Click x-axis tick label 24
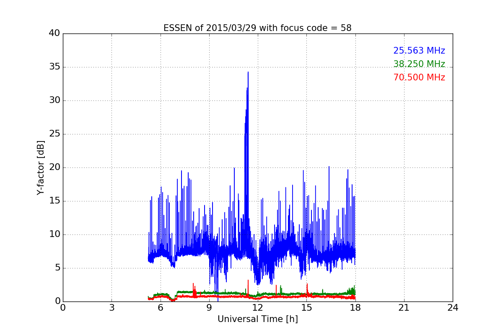The width and height of the screenshot is (503, 335). tap(453, 307)
